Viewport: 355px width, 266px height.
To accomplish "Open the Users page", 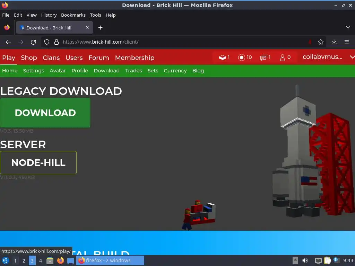I will click(74, 58).
